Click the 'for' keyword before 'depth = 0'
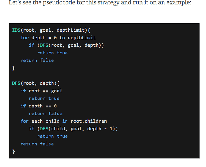 pos(25,37)
